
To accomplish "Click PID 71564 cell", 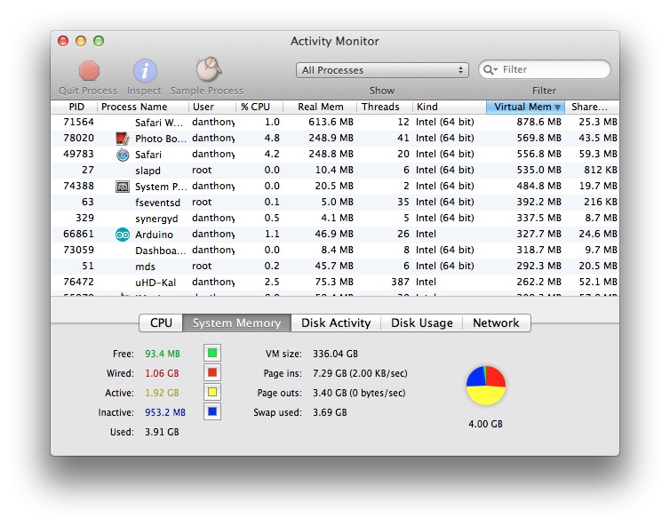I will (x=78, y=123).
